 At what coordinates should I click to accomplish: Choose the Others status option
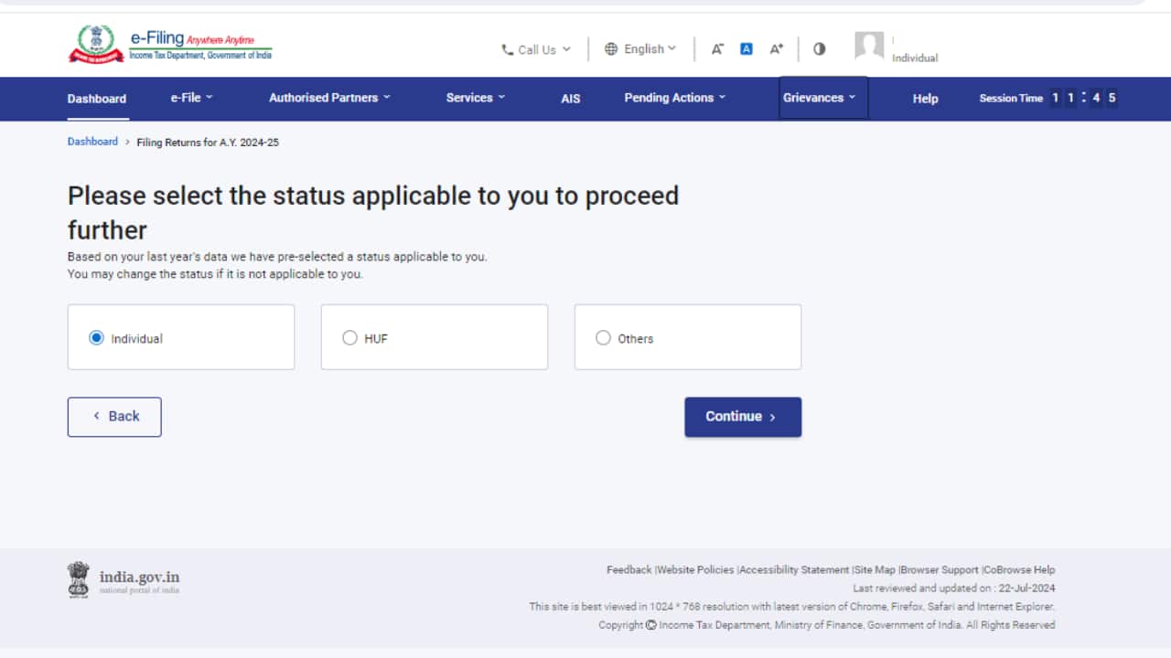603,338
